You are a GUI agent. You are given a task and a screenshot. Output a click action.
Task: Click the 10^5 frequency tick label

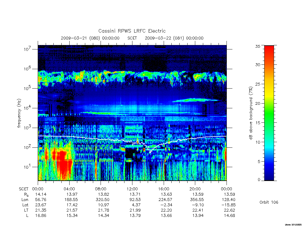tap(28, 88)
